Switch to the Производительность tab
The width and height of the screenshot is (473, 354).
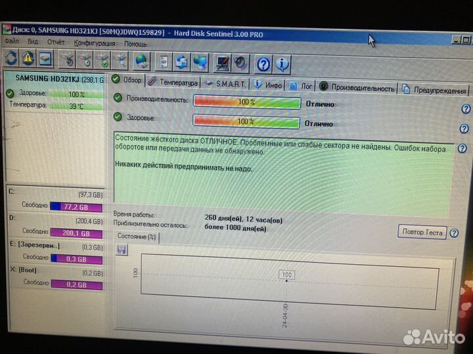pyautogui.click(x=357, y=88)
